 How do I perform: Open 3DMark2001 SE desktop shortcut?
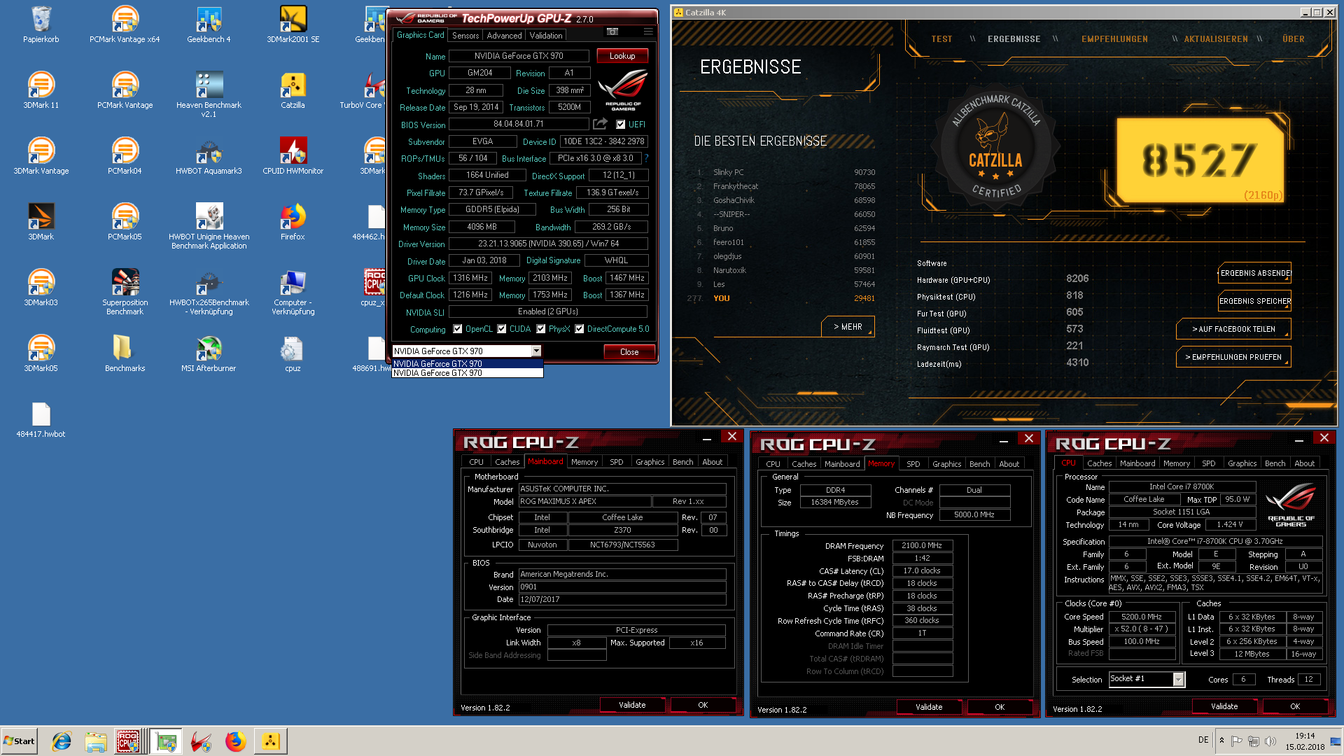coord(293,24)
